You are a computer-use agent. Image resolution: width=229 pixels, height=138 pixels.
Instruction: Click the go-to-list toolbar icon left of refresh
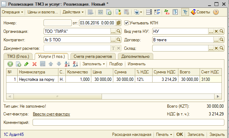[x=91, y=12]
